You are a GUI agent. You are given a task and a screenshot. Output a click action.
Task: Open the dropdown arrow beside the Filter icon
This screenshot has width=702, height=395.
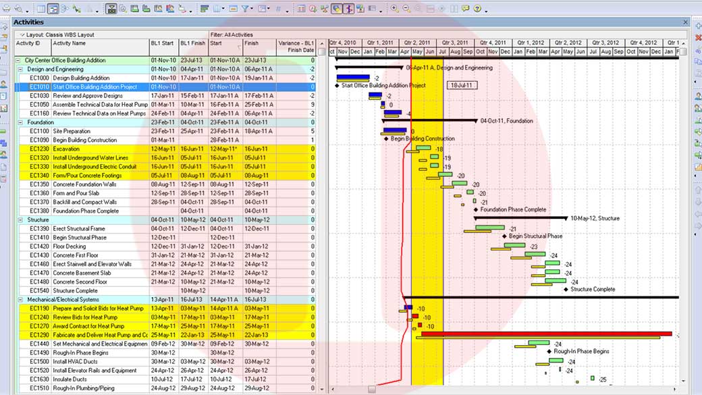pos(252,9)
